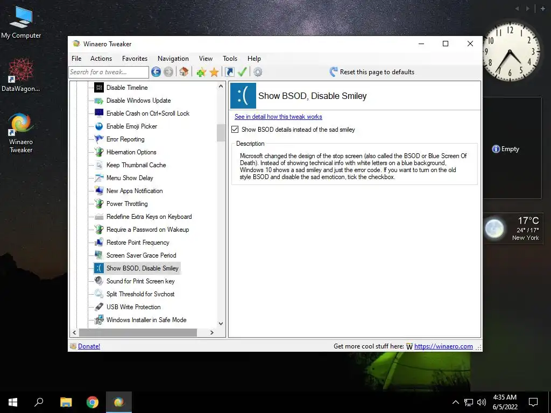Select Split Threshold for Svchost tweak
Image resolution: width=551 pixels, height=413 pixels.
140,294
